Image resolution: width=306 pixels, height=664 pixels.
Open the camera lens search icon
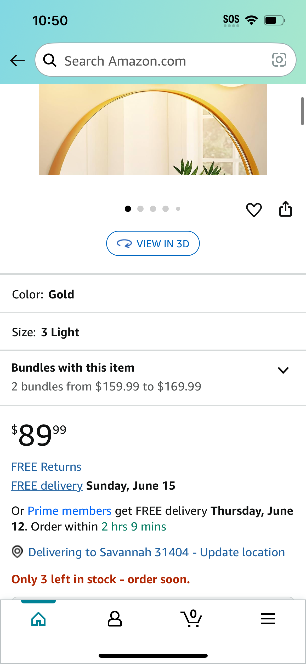279,60
